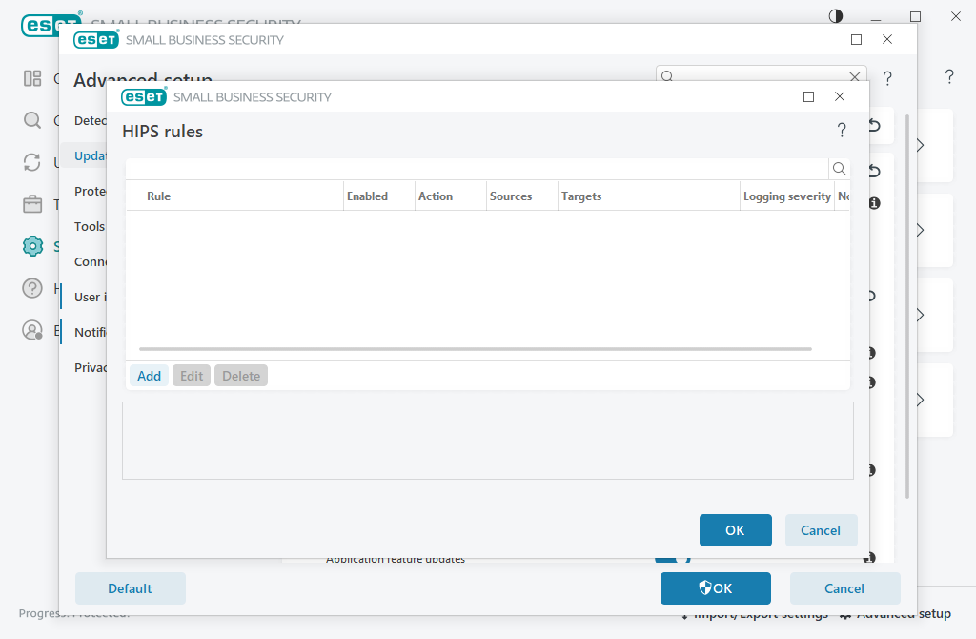Expand the middle settings section chevron
Screen dimensions: 976x639
[918, 315]
